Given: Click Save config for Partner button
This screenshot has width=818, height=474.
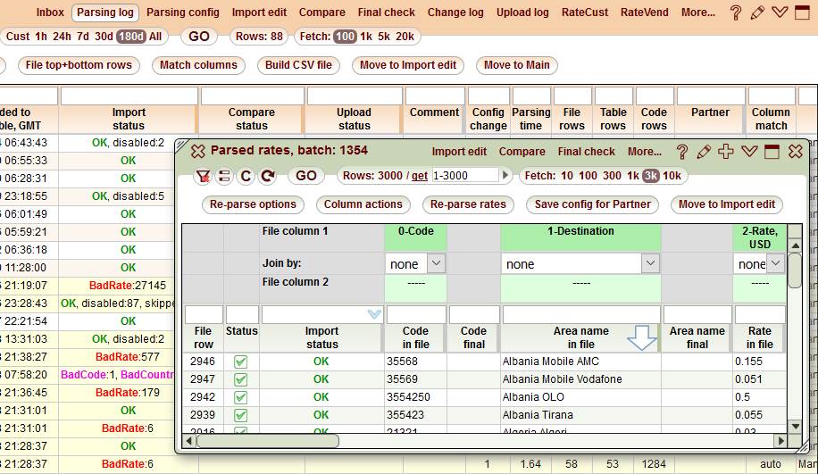Looking at the screenshot, I should click(593, 204).
